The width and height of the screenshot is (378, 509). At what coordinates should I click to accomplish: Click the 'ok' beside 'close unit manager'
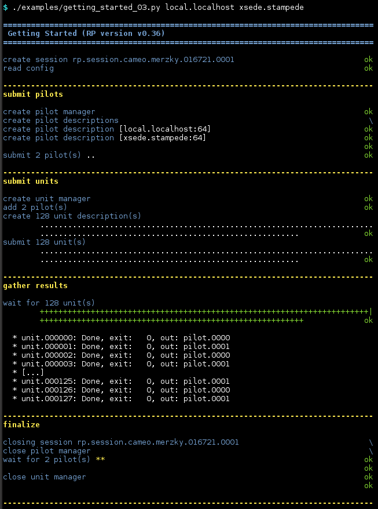(368, 477)
